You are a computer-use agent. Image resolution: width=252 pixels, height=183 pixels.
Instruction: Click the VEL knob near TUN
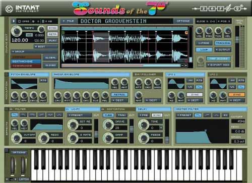click(x=228, y=31)
